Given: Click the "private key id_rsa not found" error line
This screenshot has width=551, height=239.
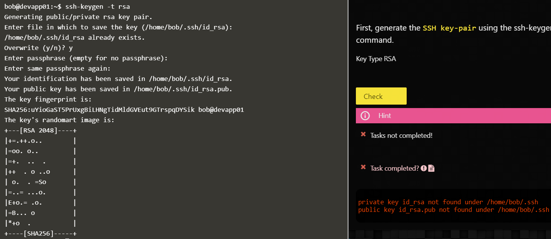Looking at the screenshot, I should click(x=448, y=202).
